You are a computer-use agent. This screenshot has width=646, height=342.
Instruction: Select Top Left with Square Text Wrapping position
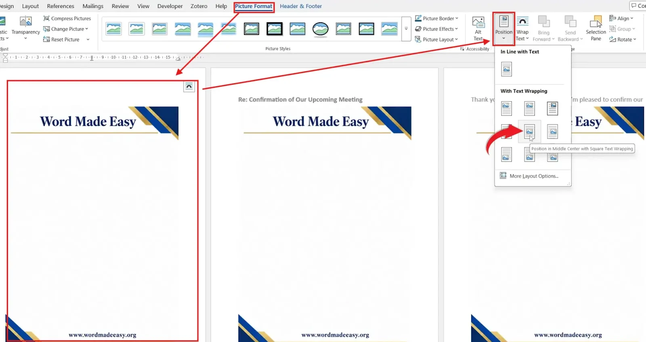pos(506,108)
